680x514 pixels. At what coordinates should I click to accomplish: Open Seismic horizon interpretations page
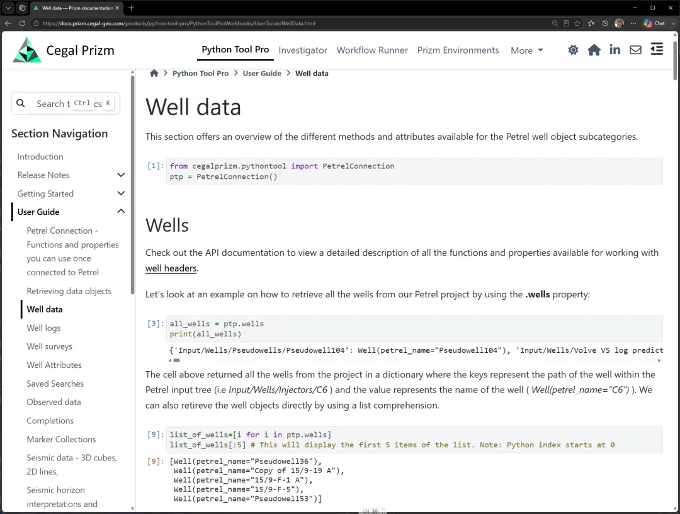click(x=62, y=497)
